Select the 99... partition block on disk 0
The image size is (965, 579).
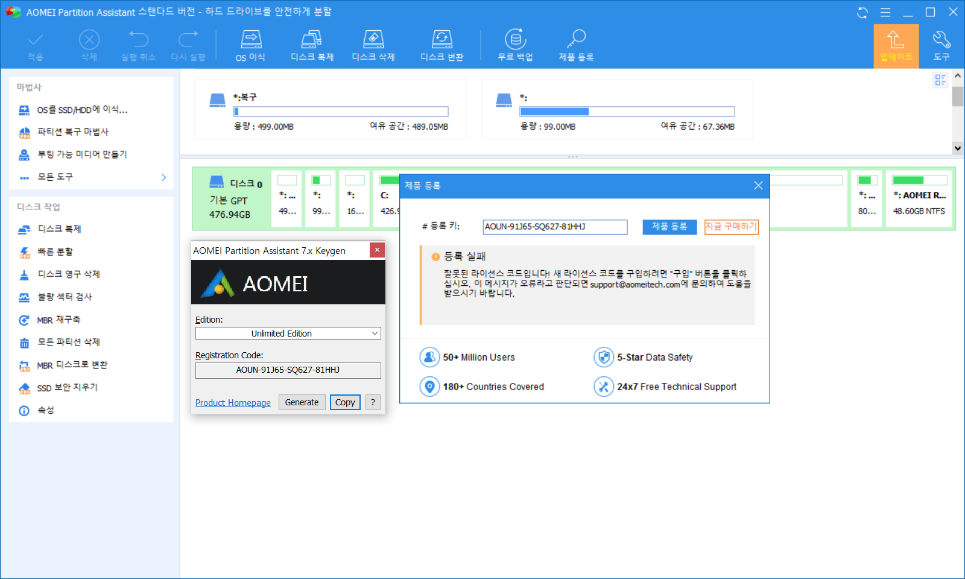(321, 198)
